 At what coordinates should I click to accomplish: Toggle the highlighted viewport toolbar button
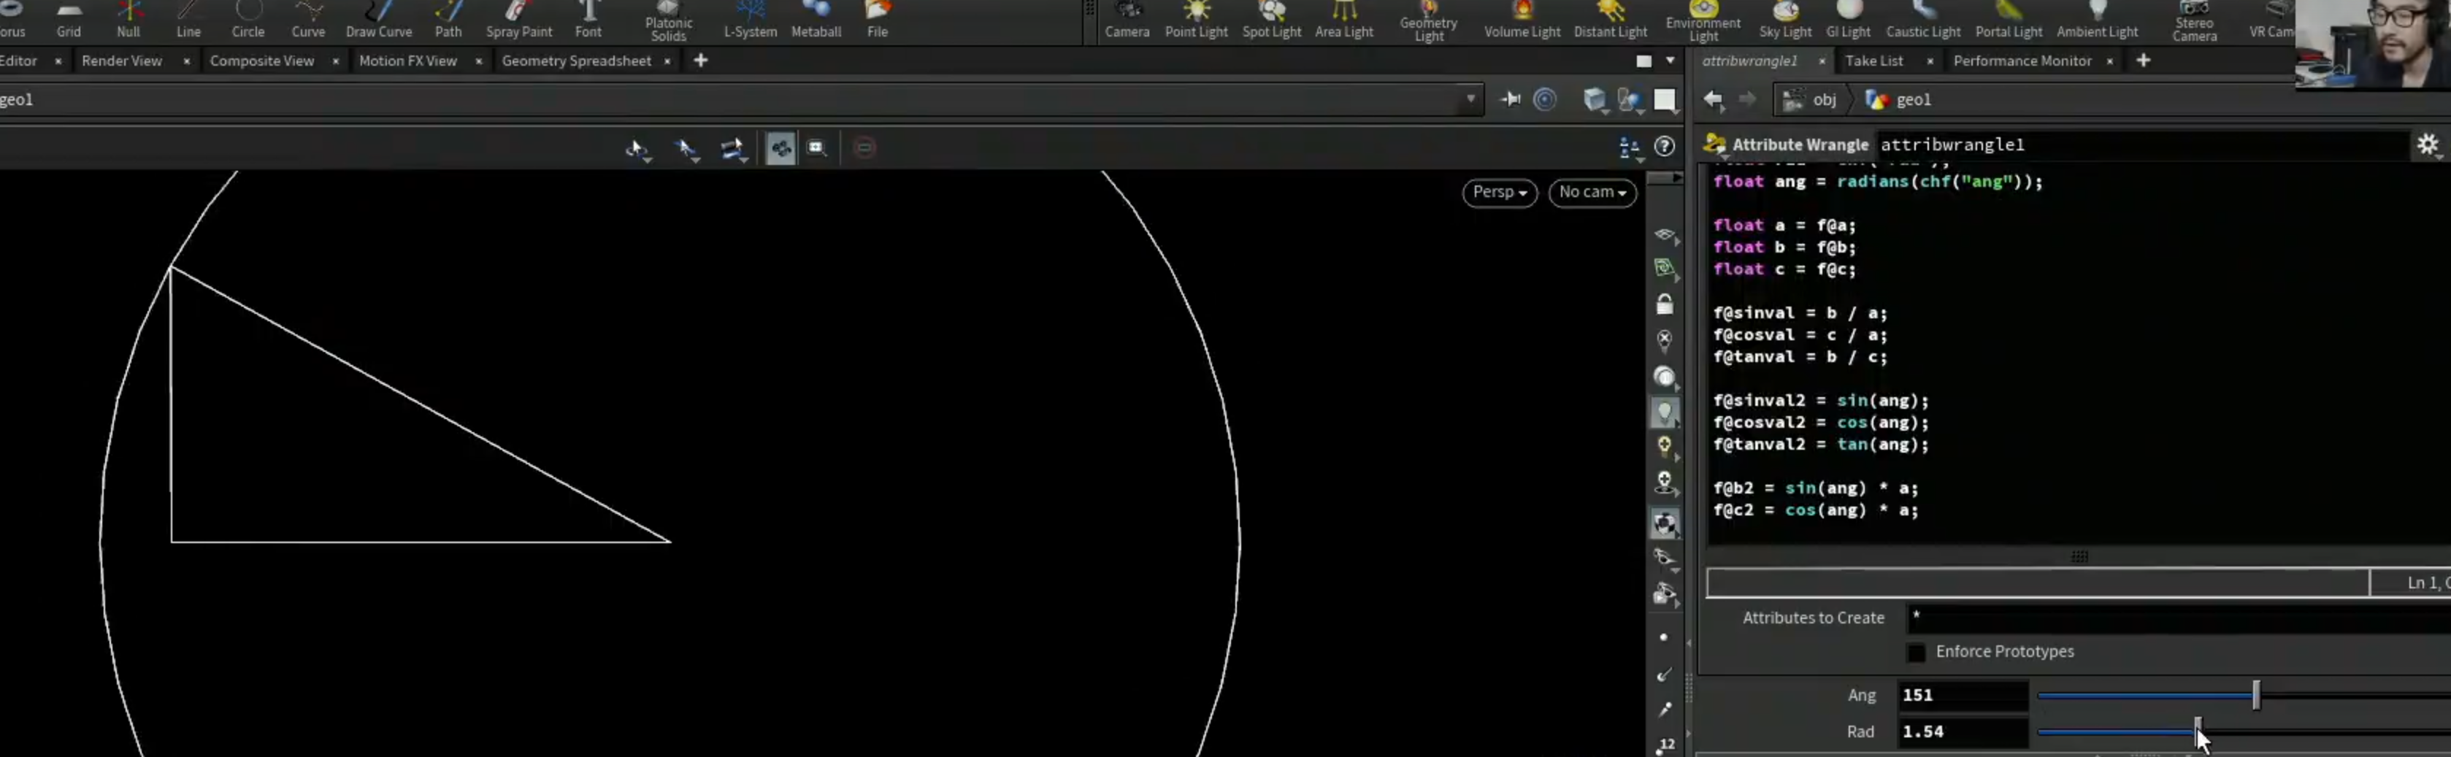[780, 147]
